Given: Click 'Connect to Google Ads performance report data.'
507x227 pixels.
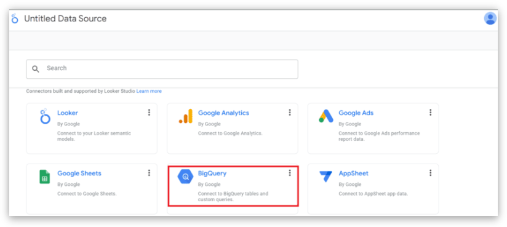Looking at the screenshot, I should tap(379, 136).
